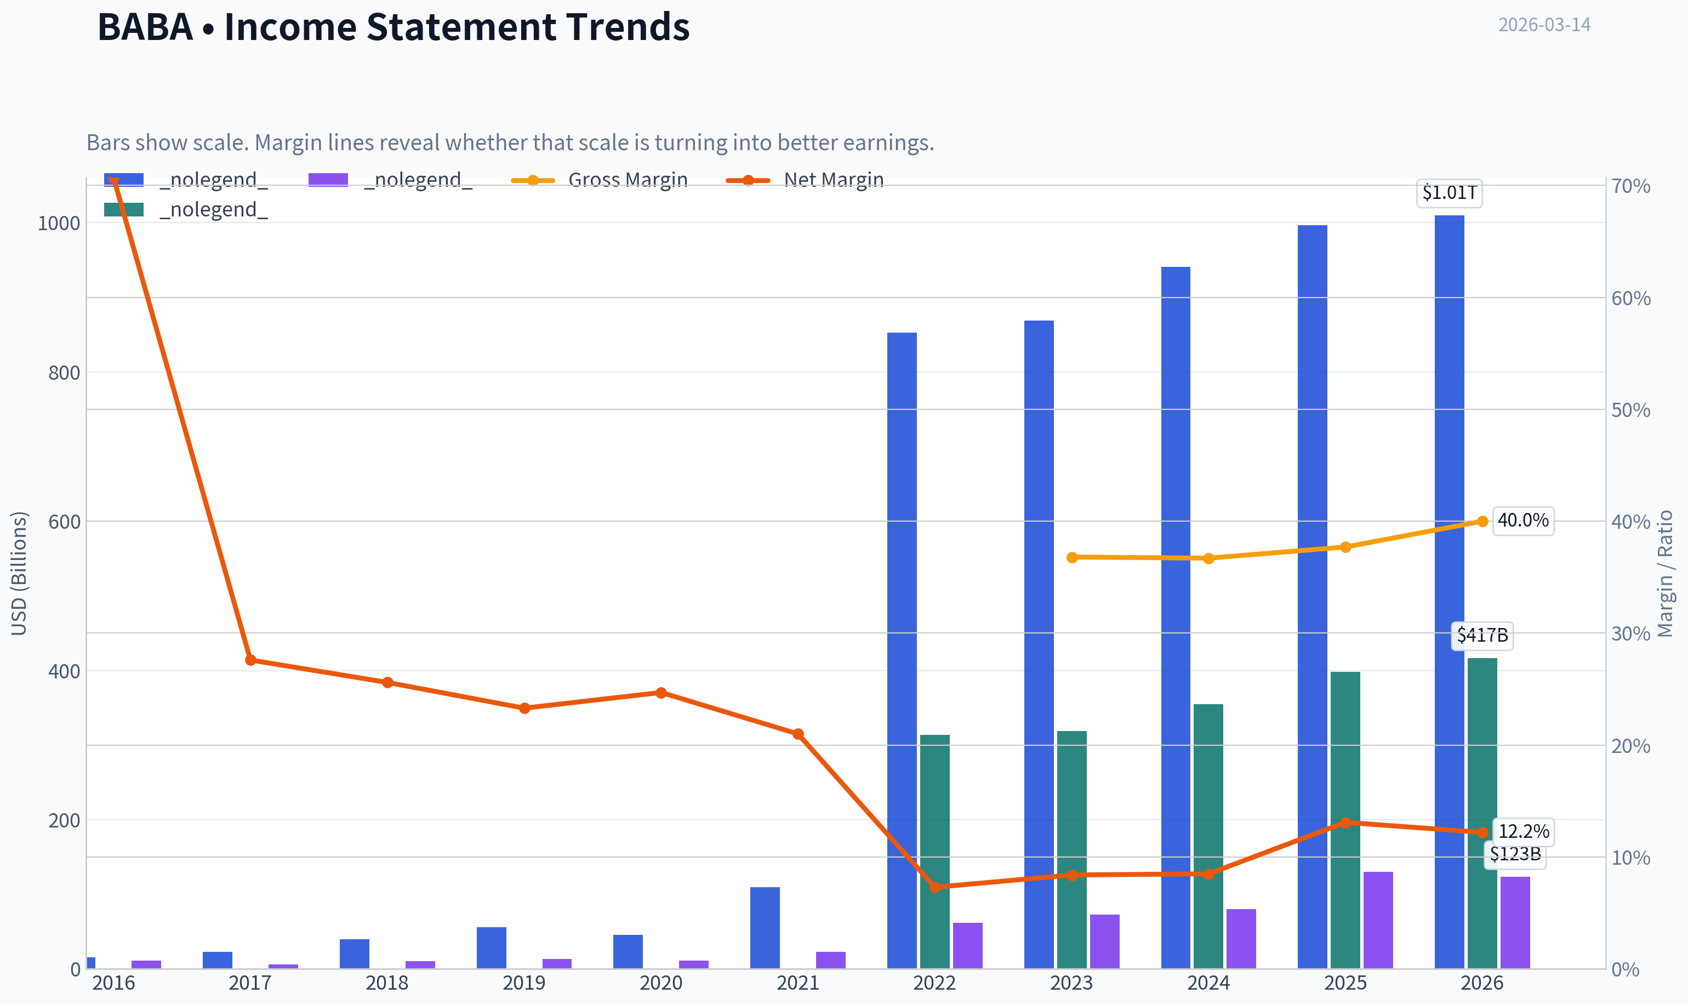Click the tall blue bar for 2024
The height and width of the screenshot is (1005, 1688).
coord(1176,618)
